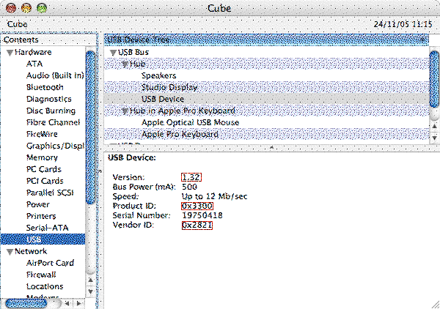Open the FireWire section
Screen dimensions: 440x309
[x=42, y=134]
